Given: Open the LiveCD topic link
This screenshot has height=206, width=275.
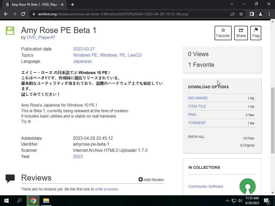Looking at the screenshot, I should [x=135, y=55].
